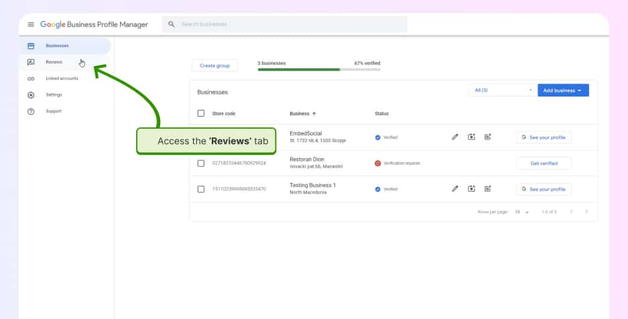Click the add photo icon for EmbedSocial

pos(471,137)
